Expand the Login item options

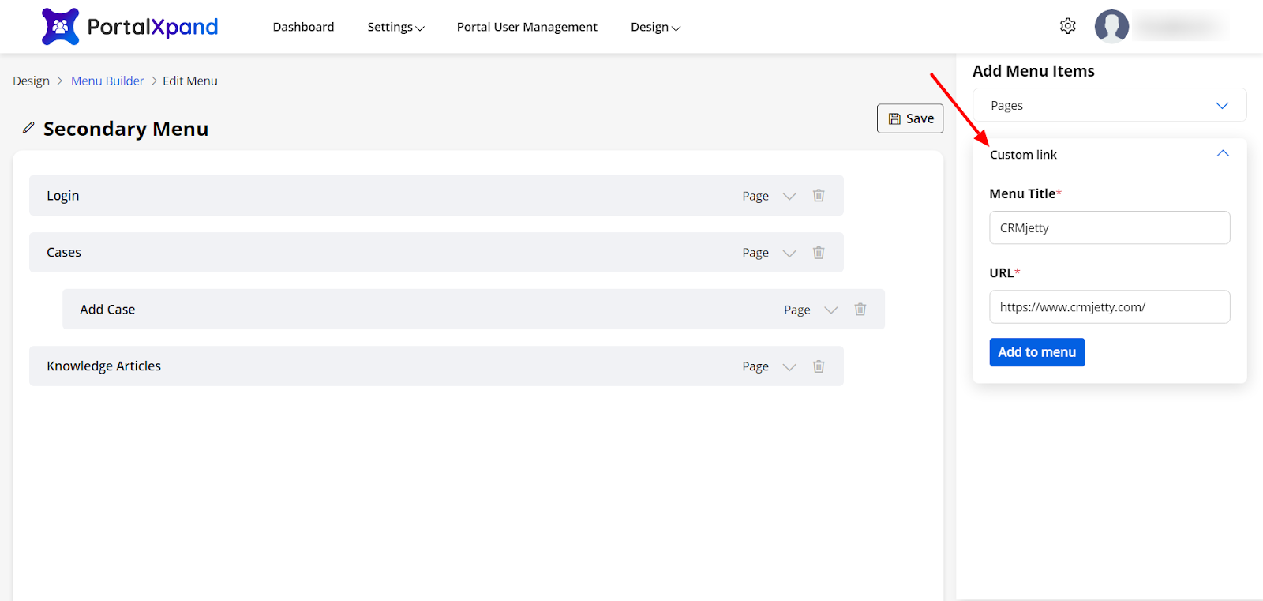pos(789,196)
